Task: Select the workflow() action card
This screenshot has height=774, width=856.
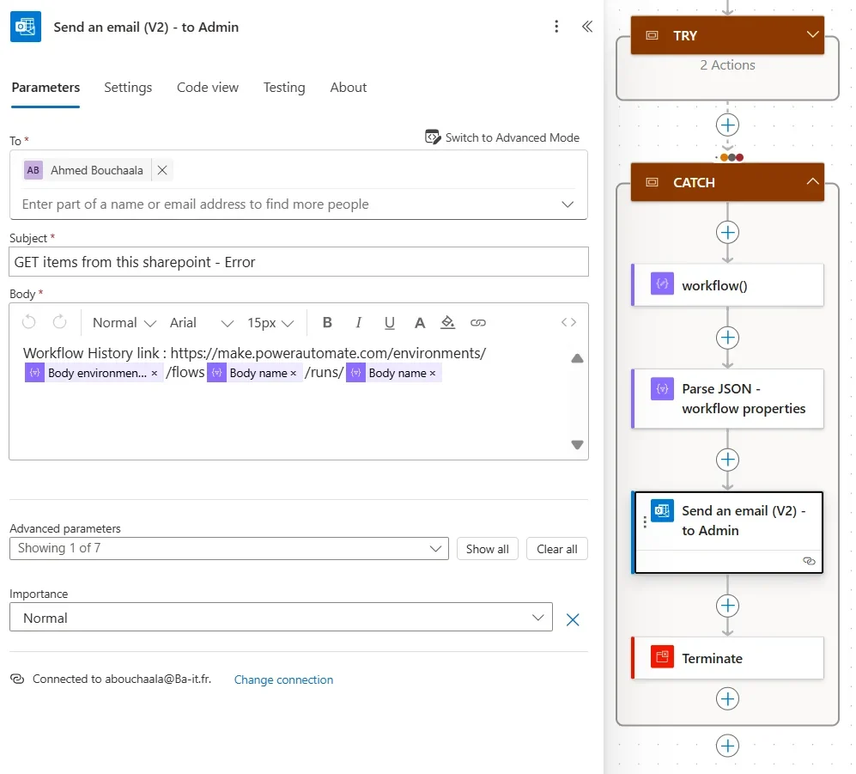Action: click(727, 285)
